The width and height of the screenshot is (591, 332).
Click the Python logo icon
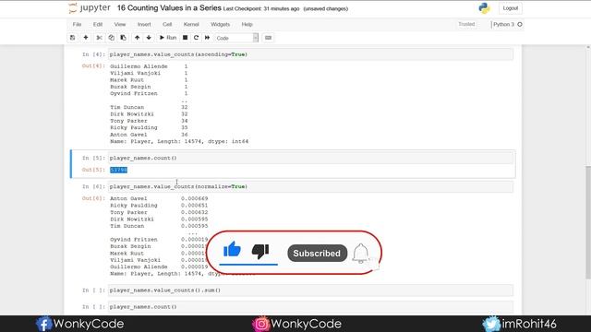click(484, 8)
